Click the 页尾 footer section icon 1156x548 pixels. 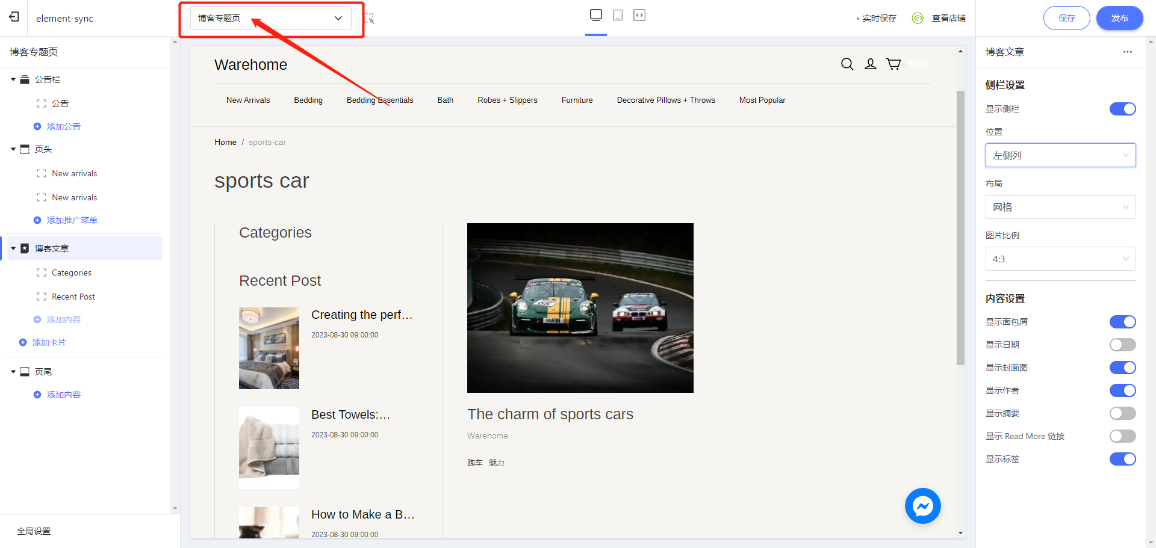click(25, 372)
